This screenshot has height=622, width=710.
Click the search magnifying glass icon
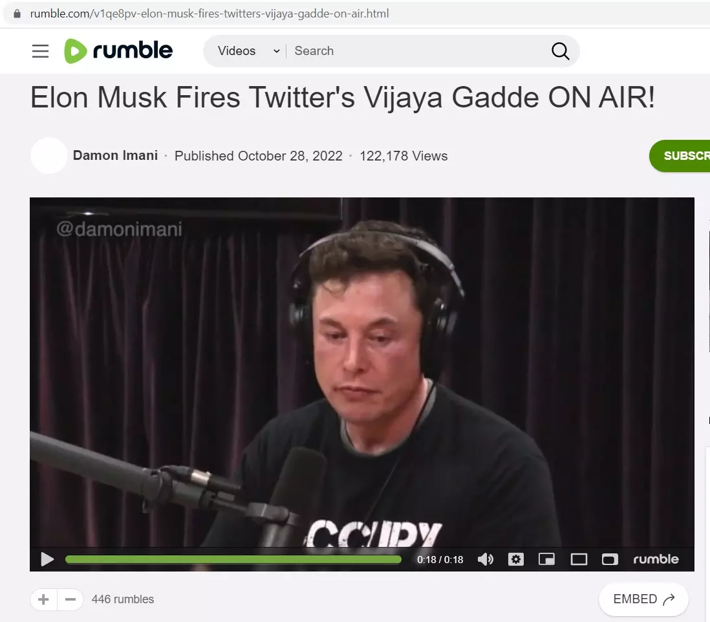click(560, 51)
